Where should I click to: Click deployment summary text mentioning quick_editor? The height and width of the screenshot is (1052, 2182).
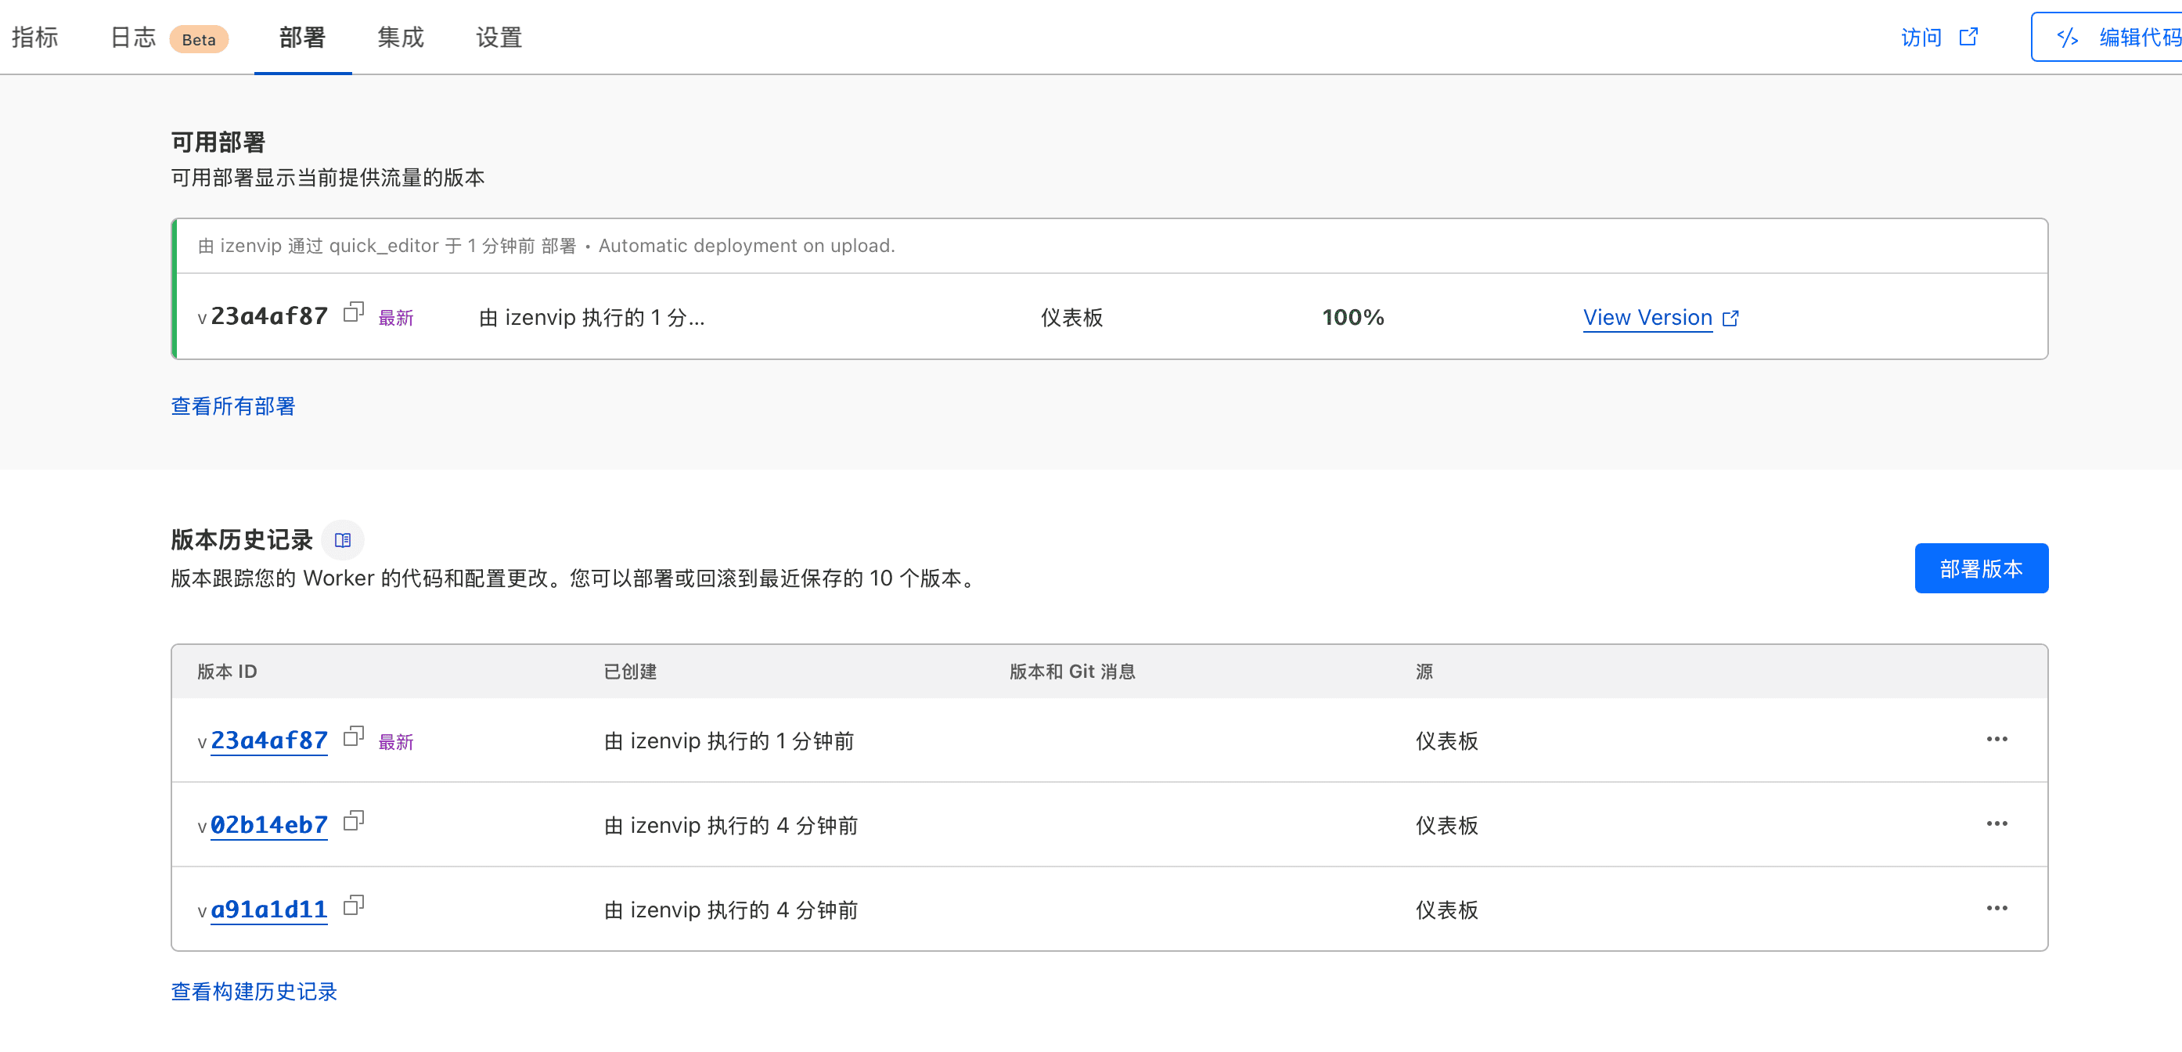point(546,246)
